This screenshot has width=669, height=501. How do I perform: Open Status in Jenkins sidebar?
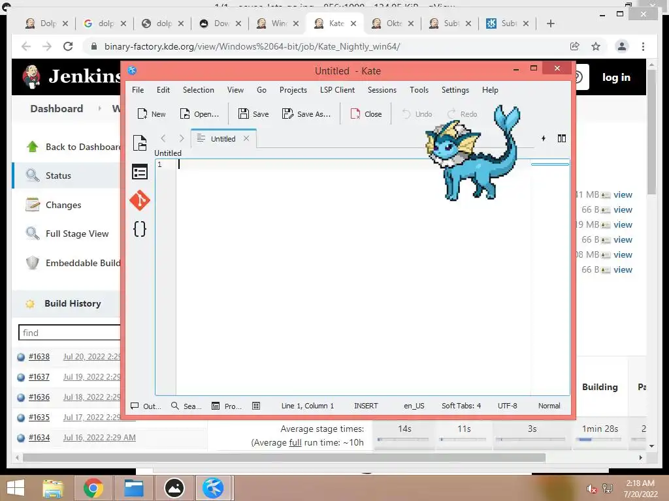(x=58, y=175)
